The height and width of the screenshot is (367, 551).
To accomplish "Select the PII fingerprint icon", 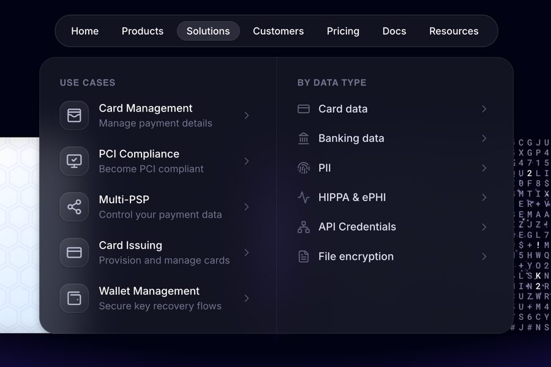I will tap(303, 168).
